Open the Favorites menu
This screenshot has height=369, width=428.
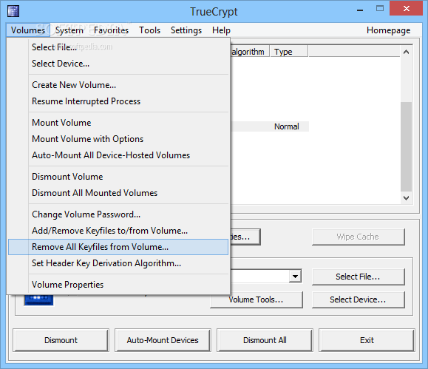tap(111, 30)
